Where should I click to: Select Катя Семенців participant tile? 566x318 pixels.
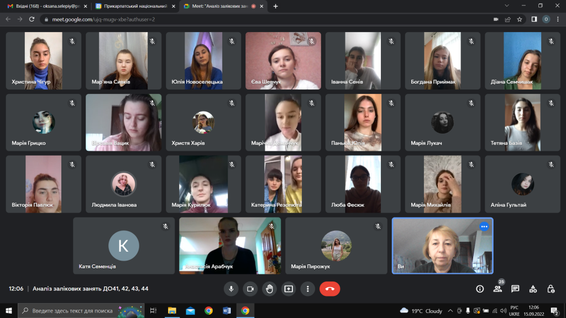[124, 246]
